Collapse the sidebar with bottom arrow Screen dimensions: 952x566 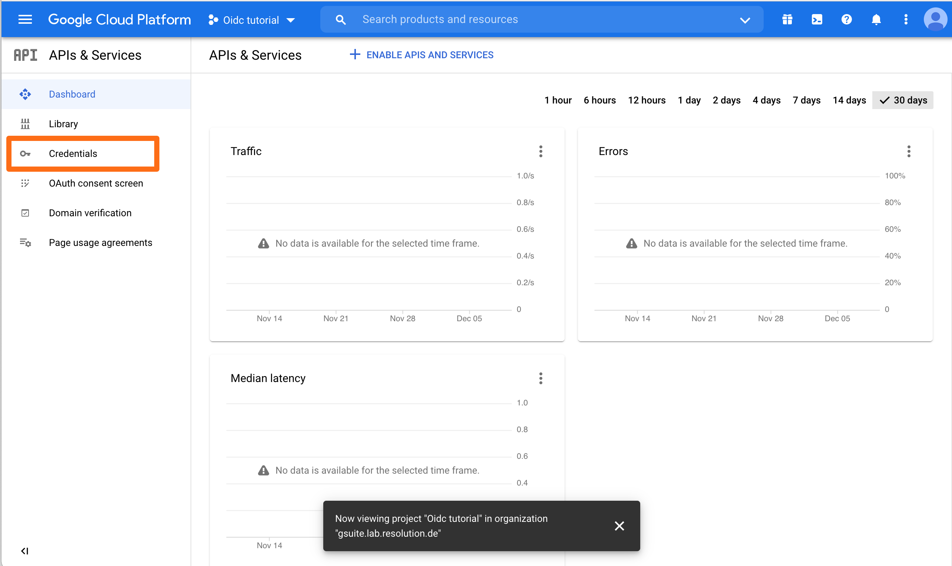click(x=25, y=551)
